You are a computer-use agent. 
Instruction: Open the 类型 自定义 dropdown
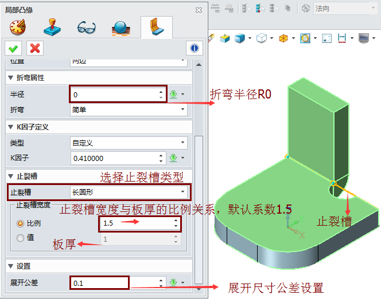[129, 143]
